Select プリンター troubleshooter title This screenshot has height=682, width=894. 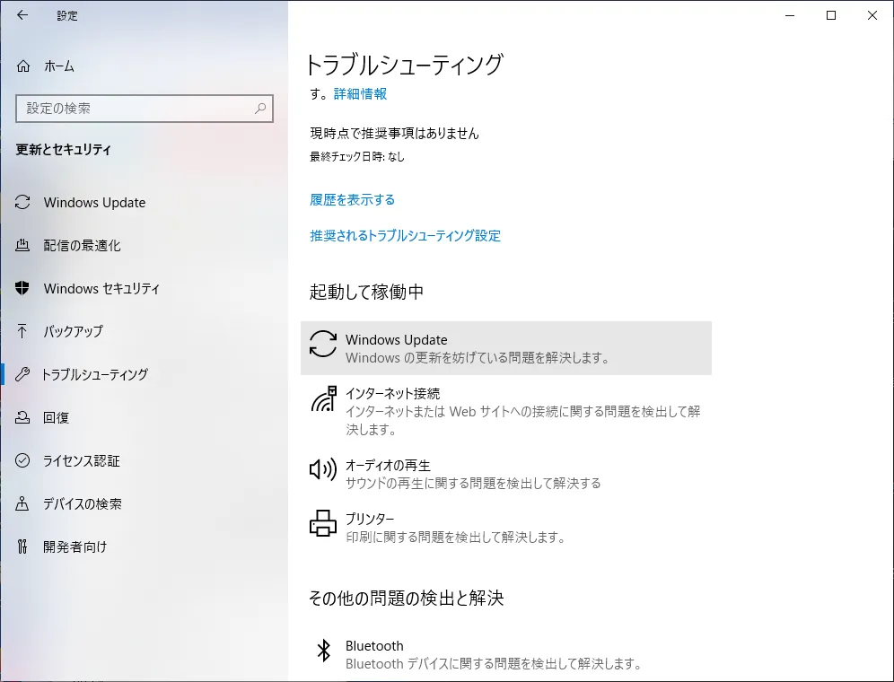pyautogui.click(x=370, y=519)
